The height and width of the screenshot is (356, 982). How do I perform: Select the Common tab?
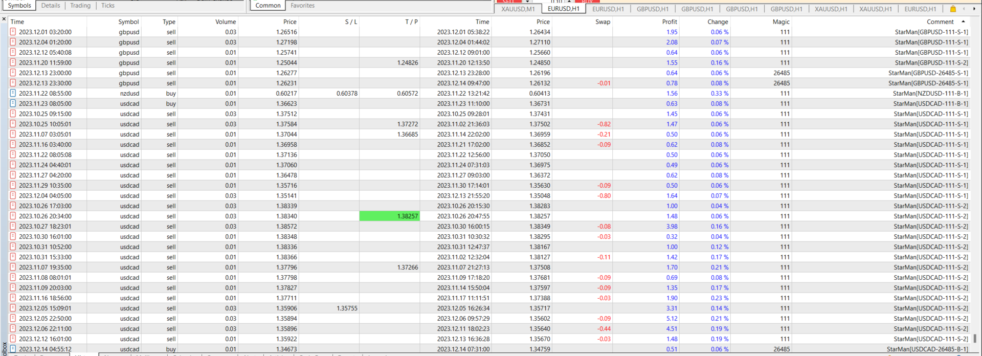pos(268,6)
